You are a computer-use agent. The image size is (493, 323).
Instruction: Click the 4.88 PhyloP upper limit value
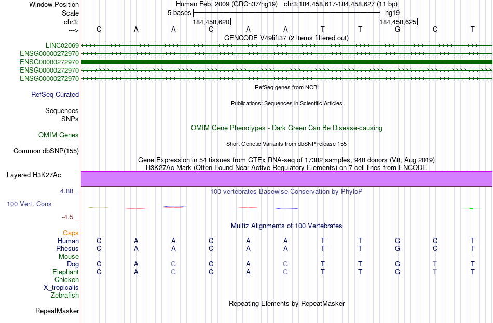pyautogui.click(x=66, y=191)
